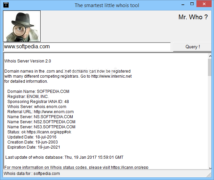Click the 'Domain Name: SOFTPEDIA.COM' line
This screenshot has width=214, height=180.
[38, 92]
